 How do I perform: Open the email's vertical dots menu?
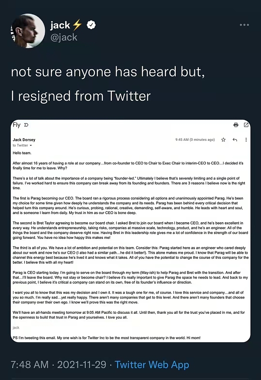(246, 139)
